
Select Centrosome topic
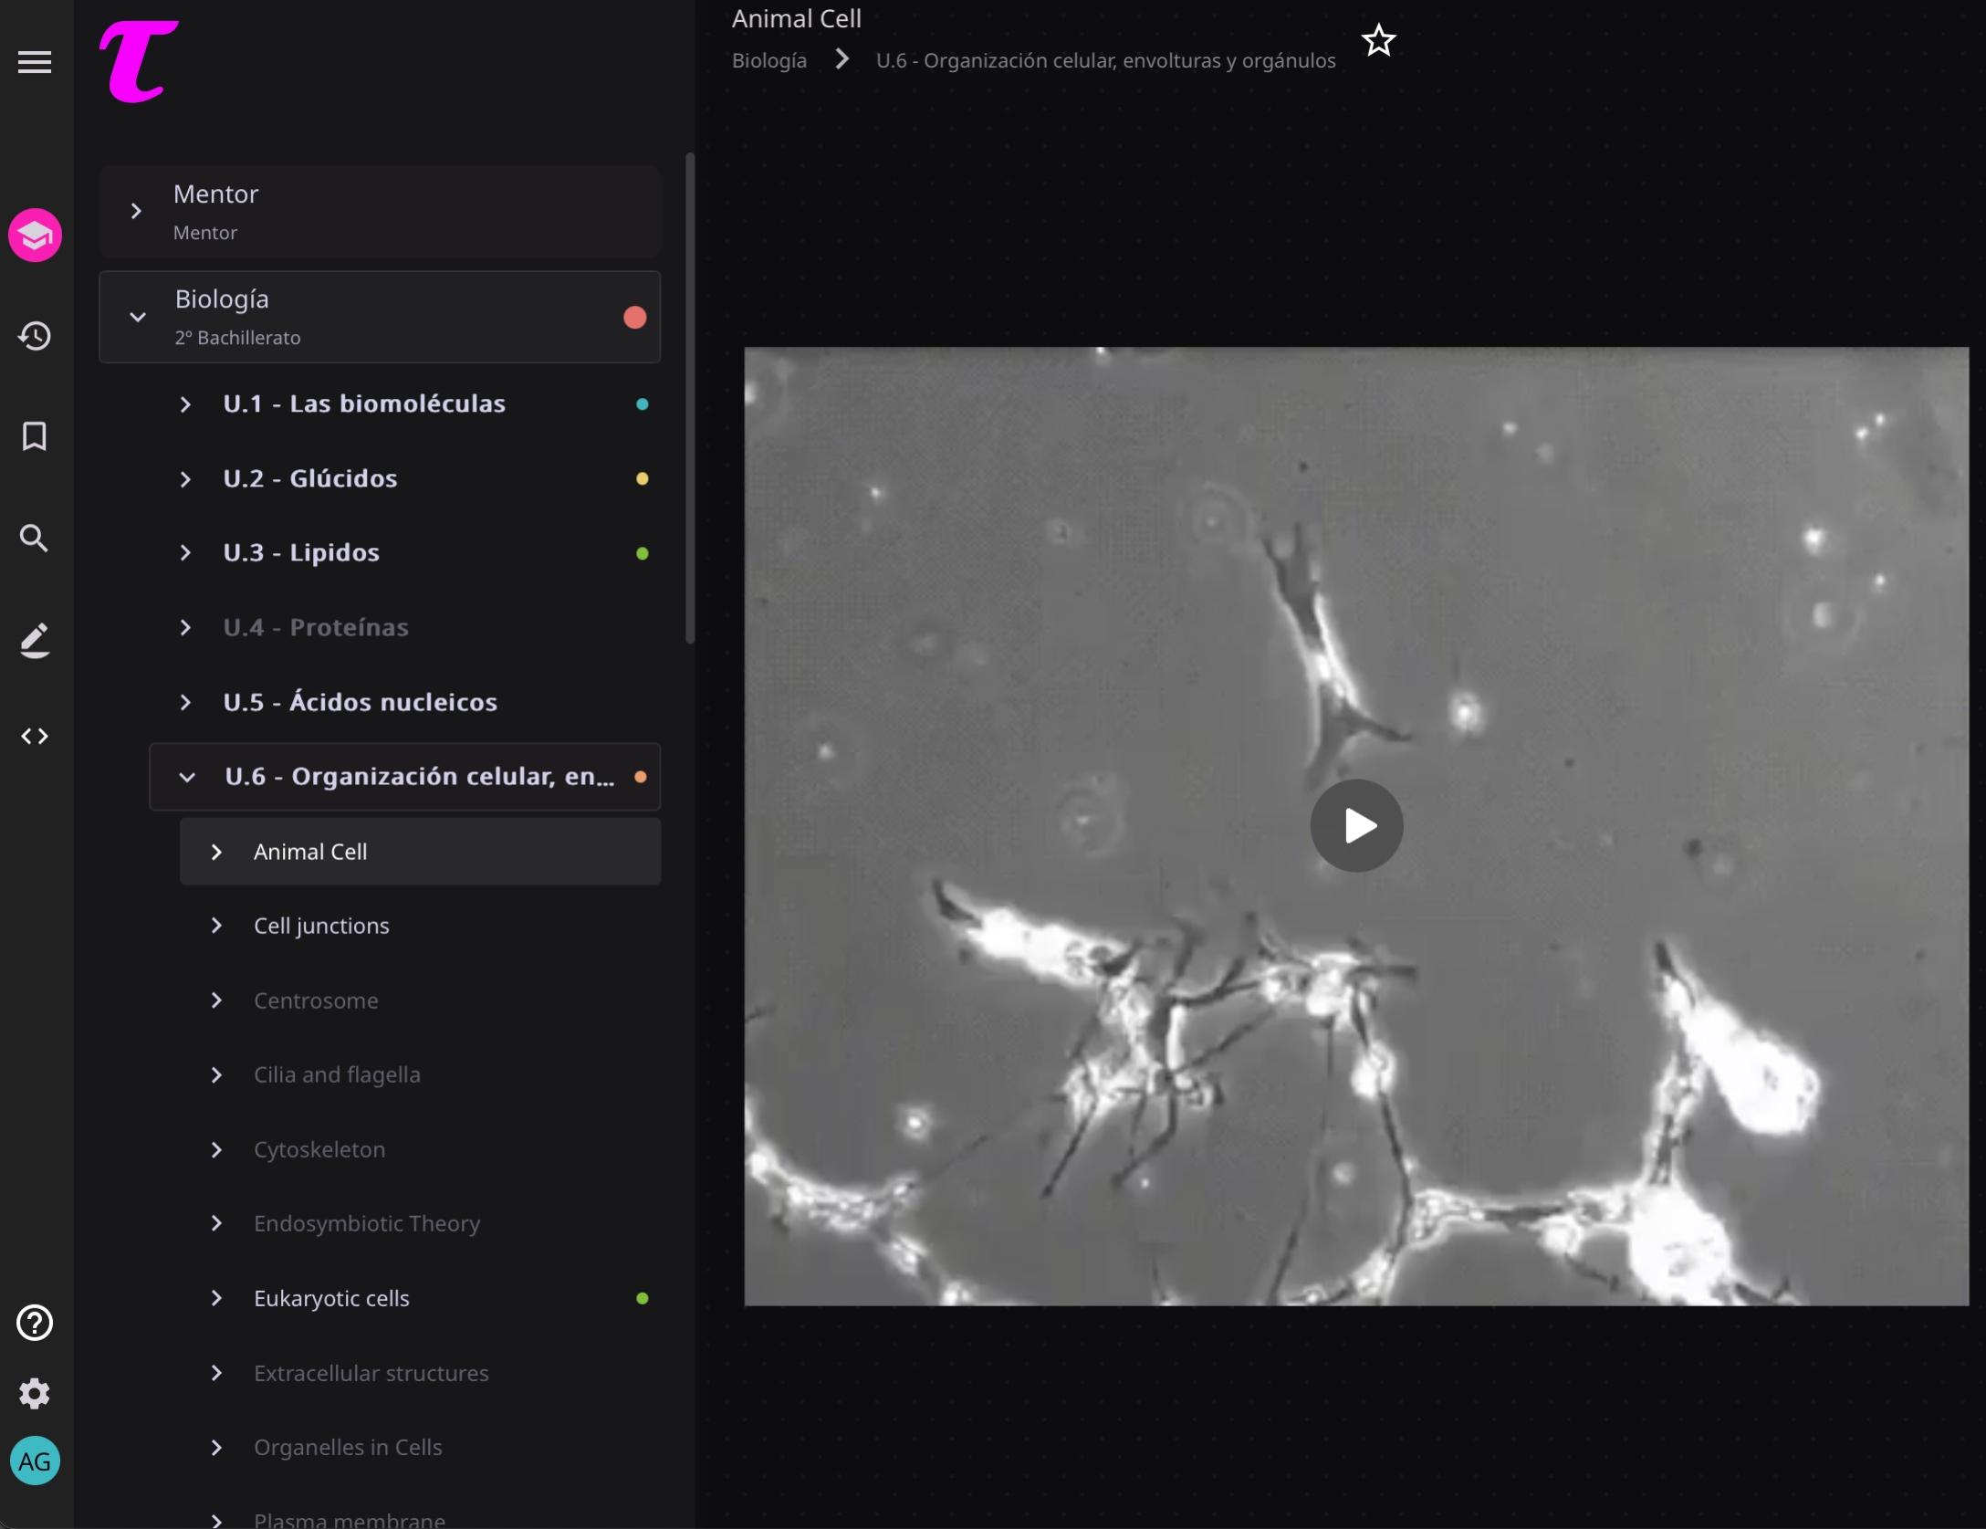point(316,1000)
